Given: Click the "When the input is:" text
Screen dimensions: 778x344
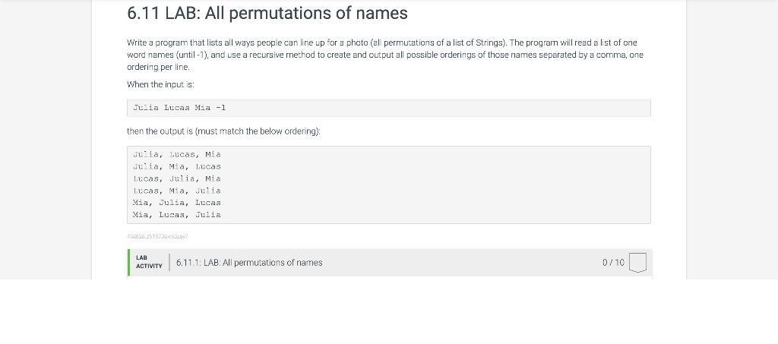Looking at the screenshot, I should point(160,84).
